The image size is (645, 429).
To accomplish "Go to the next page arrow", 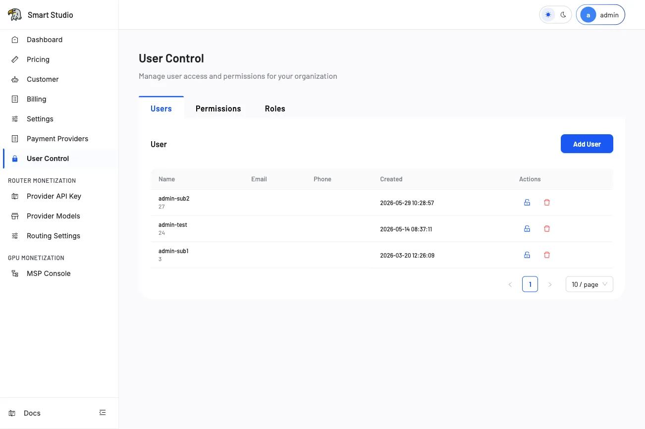I will (550, 284).
